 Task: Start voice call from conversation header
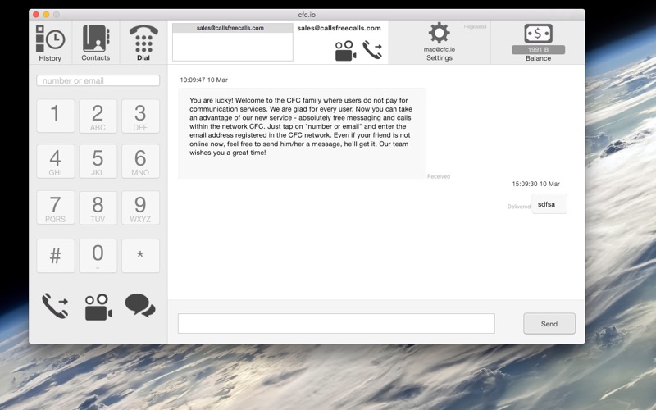(372, 51)
